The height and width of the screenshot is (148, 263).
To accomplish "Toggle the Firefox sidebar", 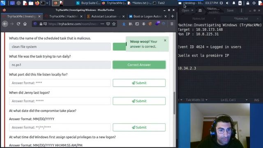I will [137, 24].
